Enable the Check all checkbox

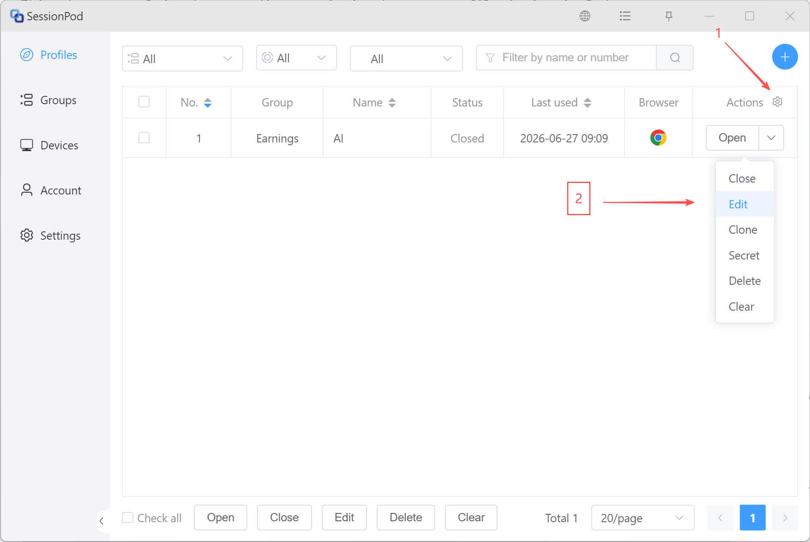[x=127, y=518]
